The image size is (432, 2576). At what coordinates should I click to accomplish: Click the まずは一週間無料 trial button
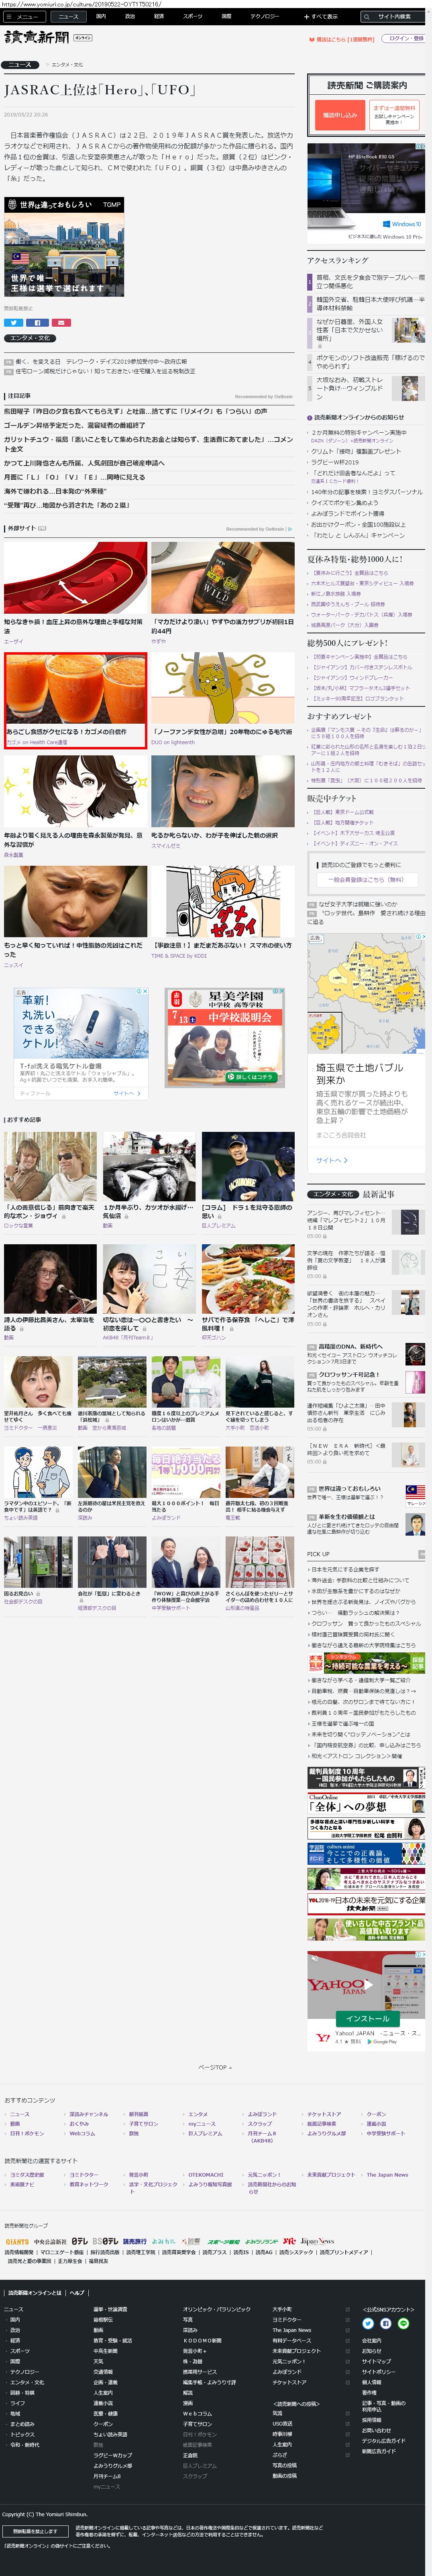(x=393, y=115)
